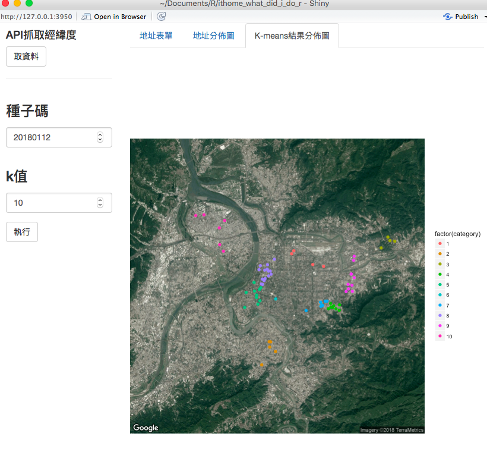The height and width of the screenshot is (471, 487).
Task: Click legend swatch for category 3
Action: (440, 264)
